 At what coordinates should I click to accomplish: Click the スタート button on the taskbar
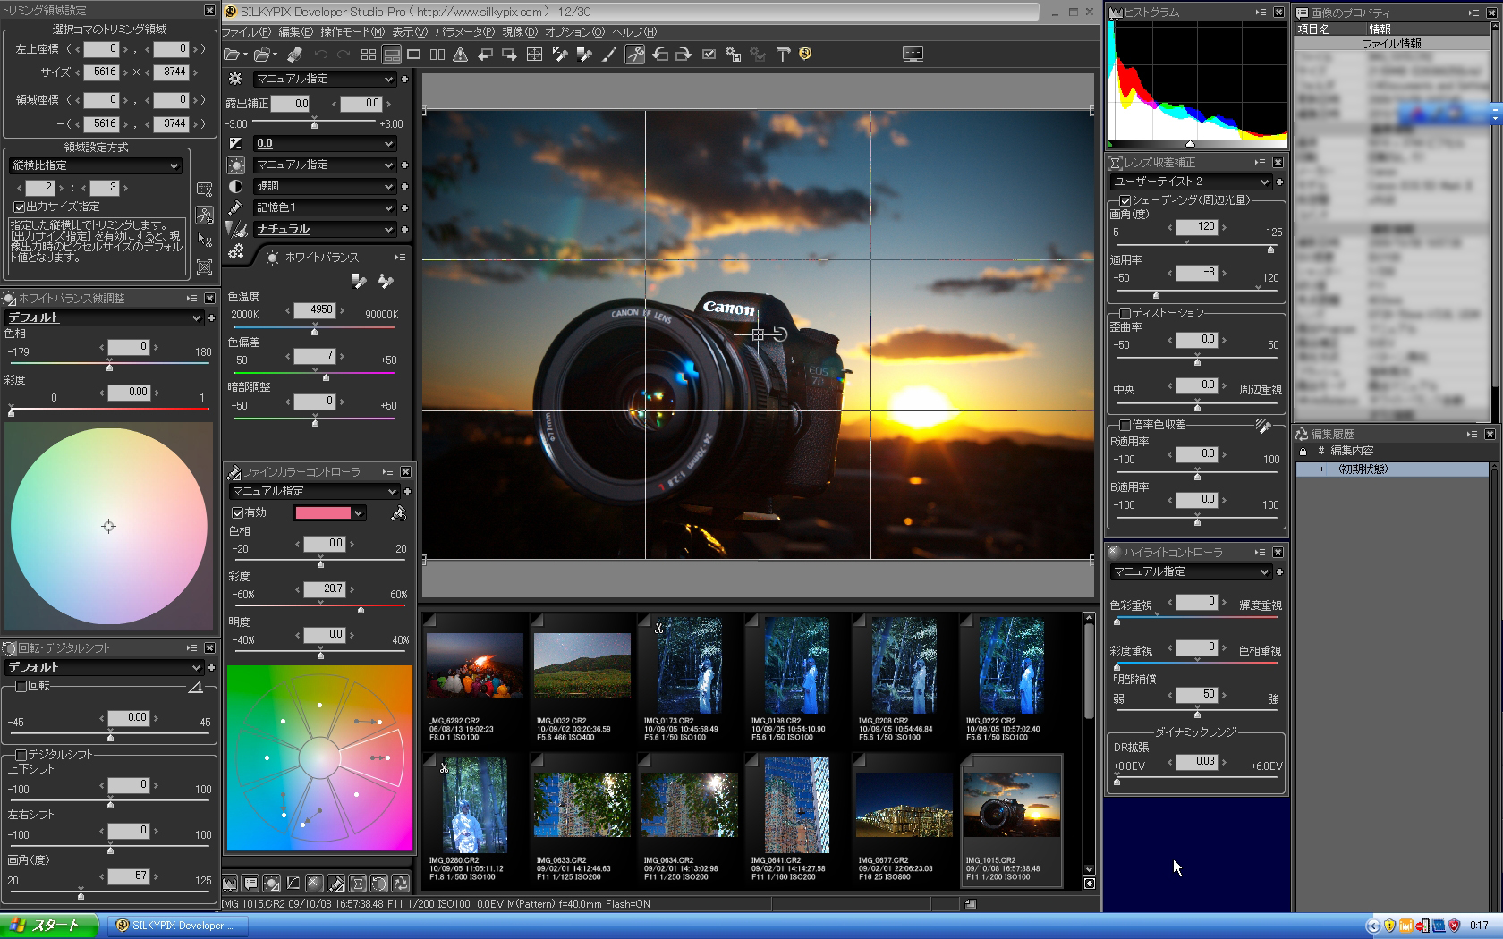[49, 926]
